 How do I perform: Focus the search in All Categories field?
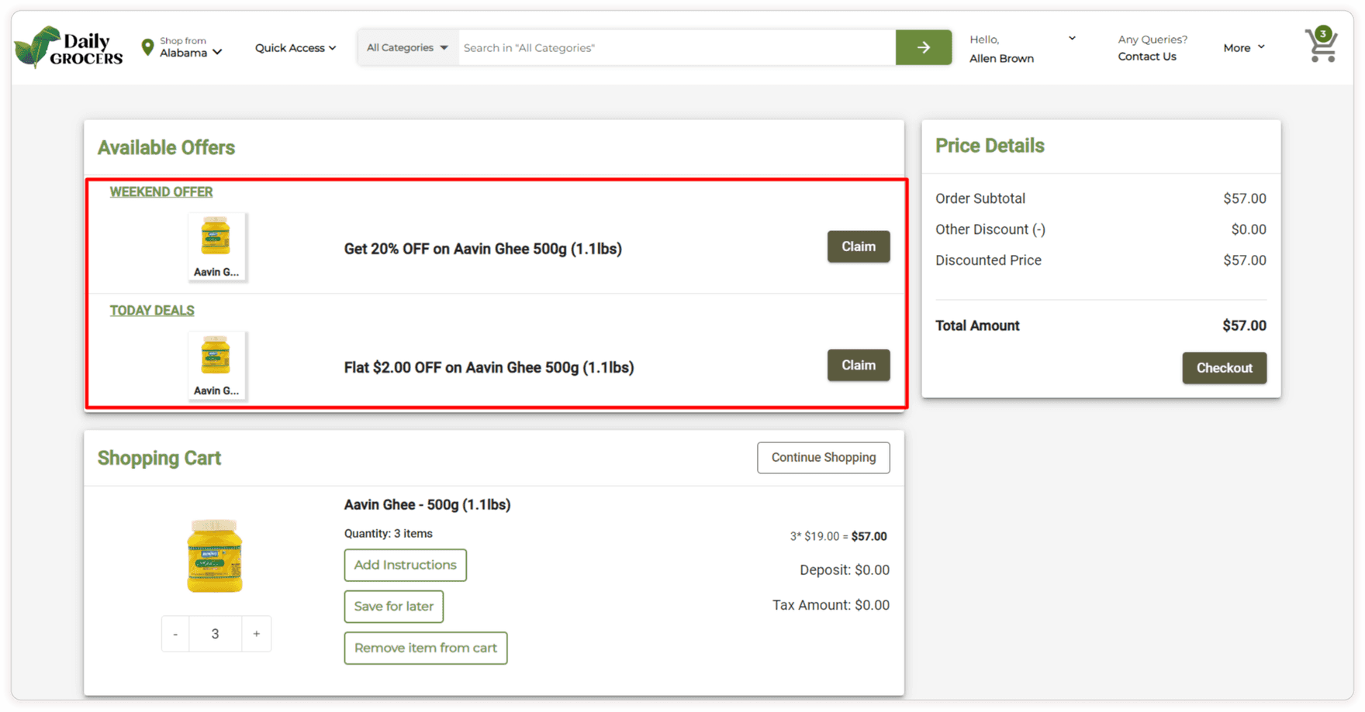click(x=676, y=48)
